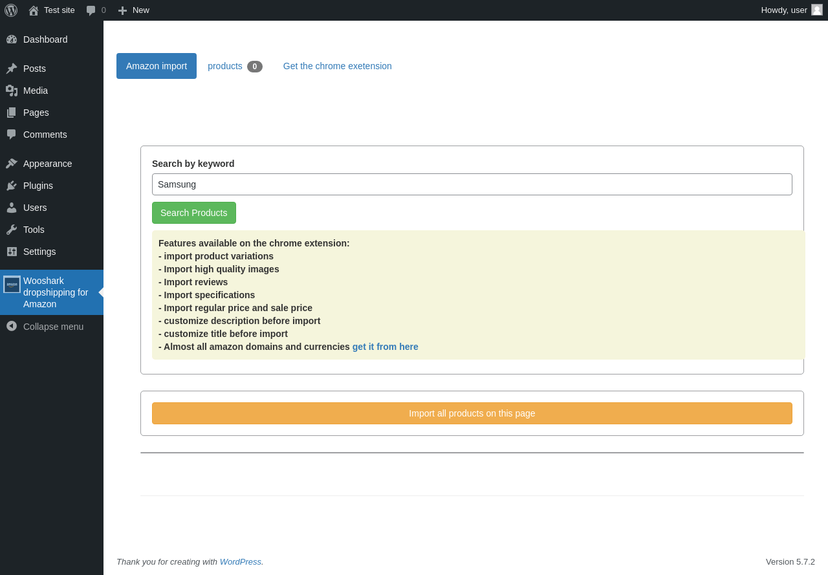Click the Posts pushpin icon
The width and height of the screenshot is (828, 575).
[12, 69]
